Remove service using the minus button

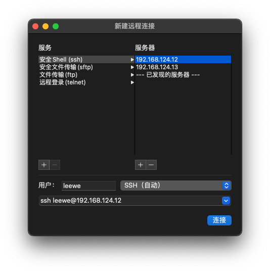click(55, 165)
